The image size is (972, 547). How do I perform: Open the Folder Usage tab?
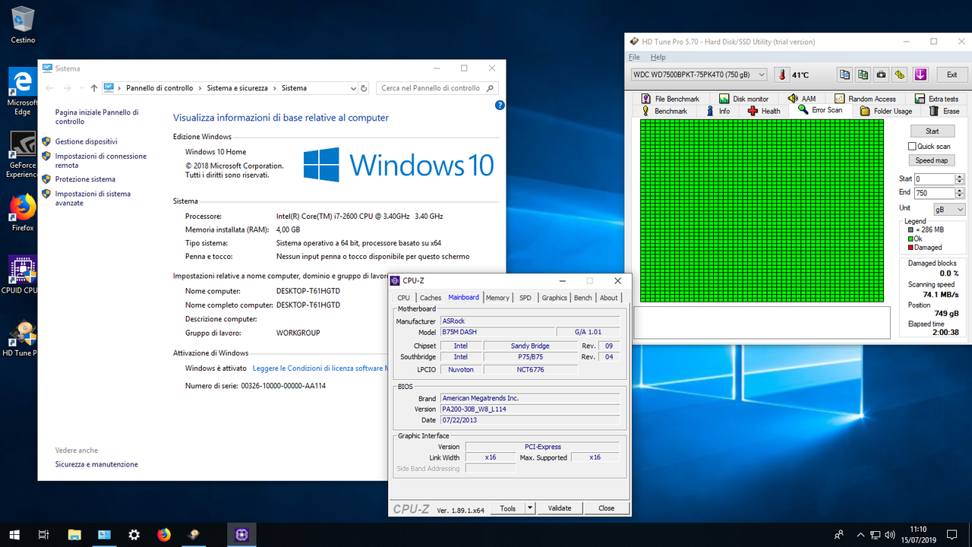click(885, 111)
